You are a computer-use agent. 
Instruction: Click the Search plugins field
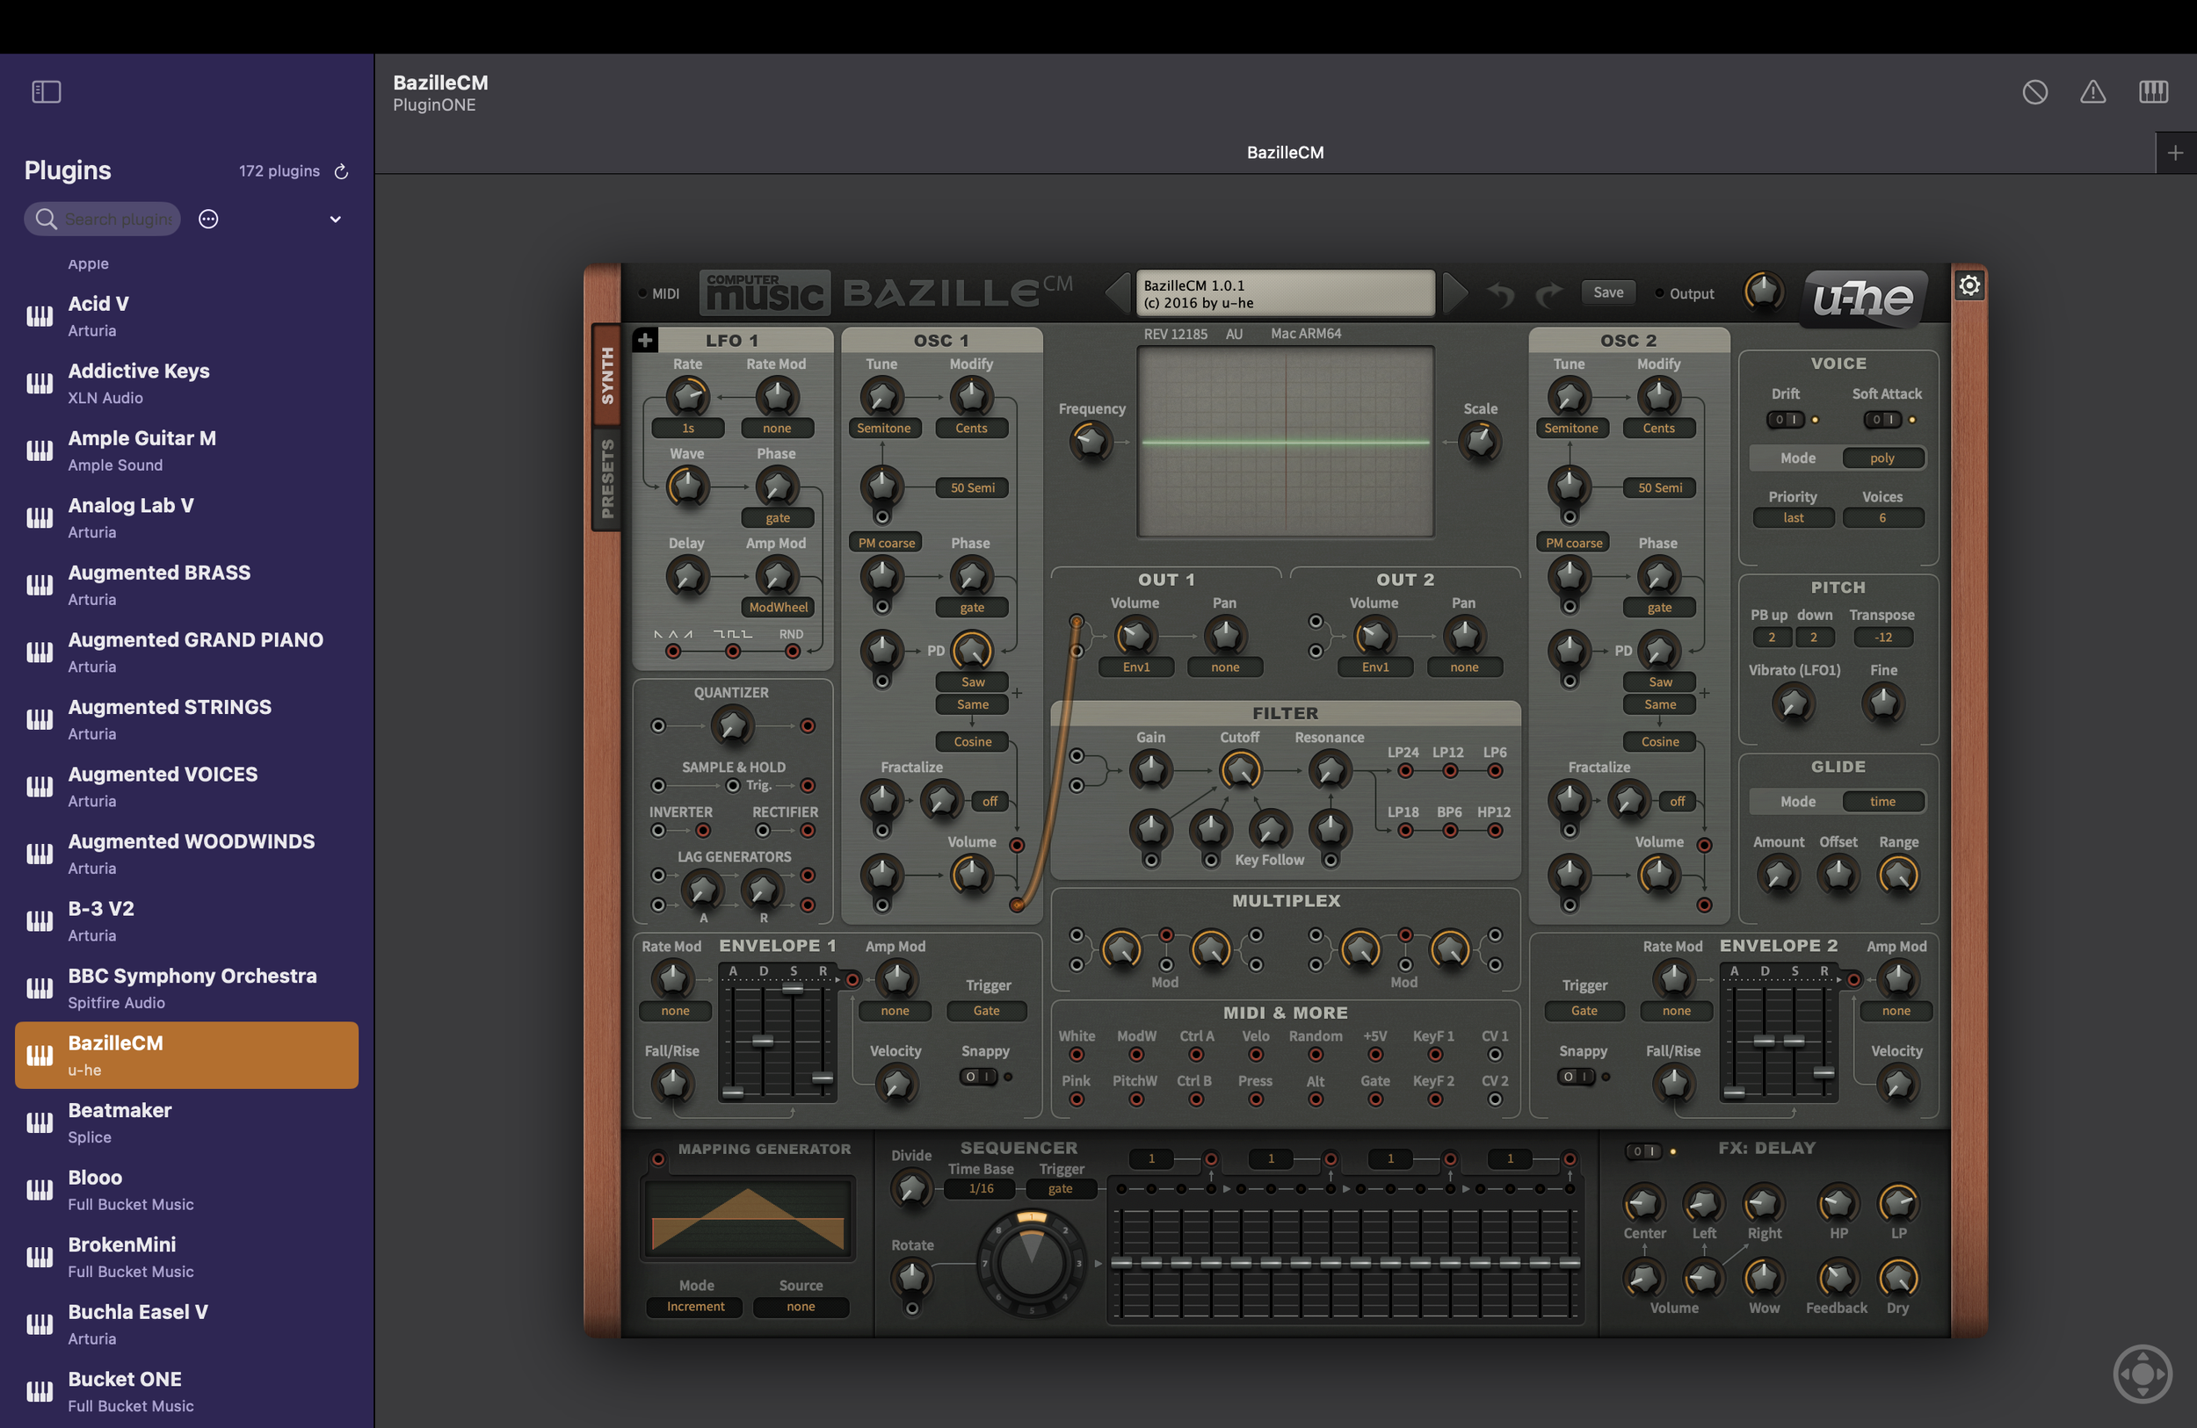103,219
